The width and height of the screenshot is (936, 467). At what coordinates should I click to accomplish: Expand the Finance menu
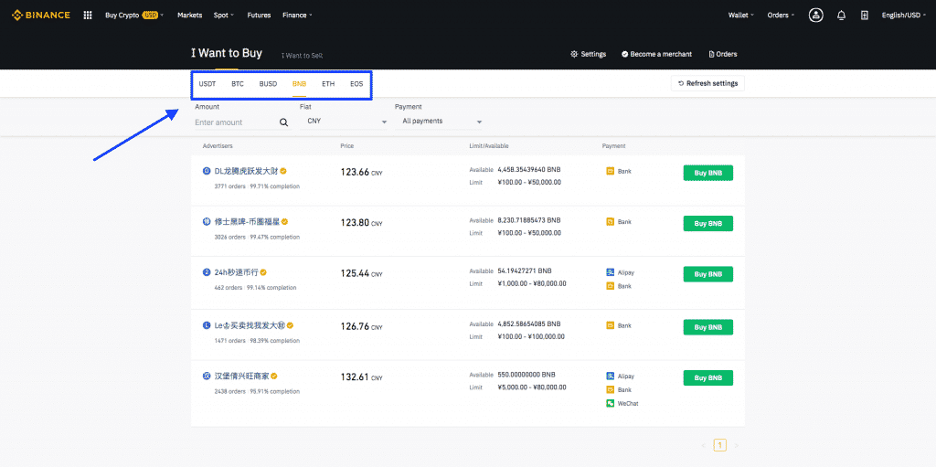297,15
